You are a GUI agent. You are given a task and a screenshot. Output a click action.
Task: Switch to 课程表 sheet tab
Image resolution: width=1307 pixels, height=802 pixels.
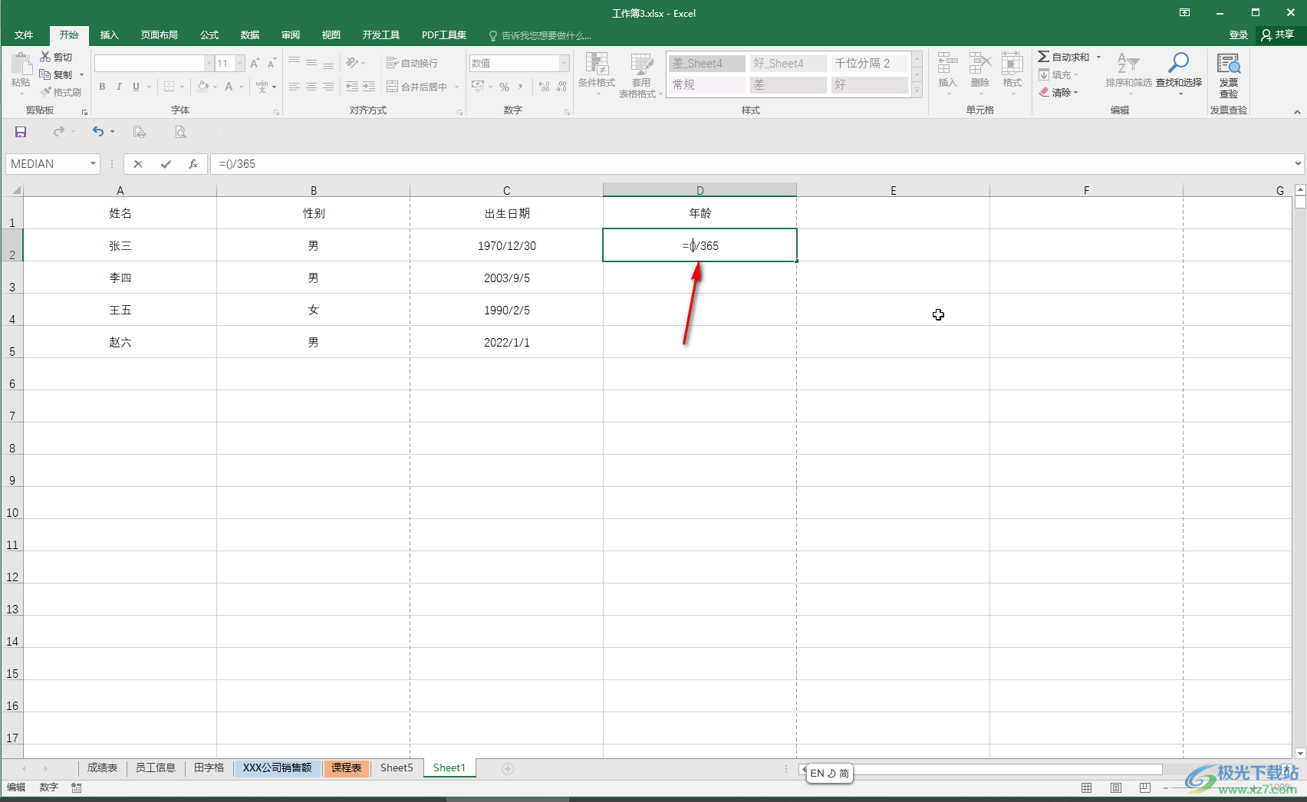point(347,767)
